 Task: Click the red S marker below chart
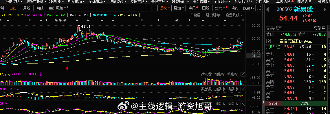pos(67,68)
